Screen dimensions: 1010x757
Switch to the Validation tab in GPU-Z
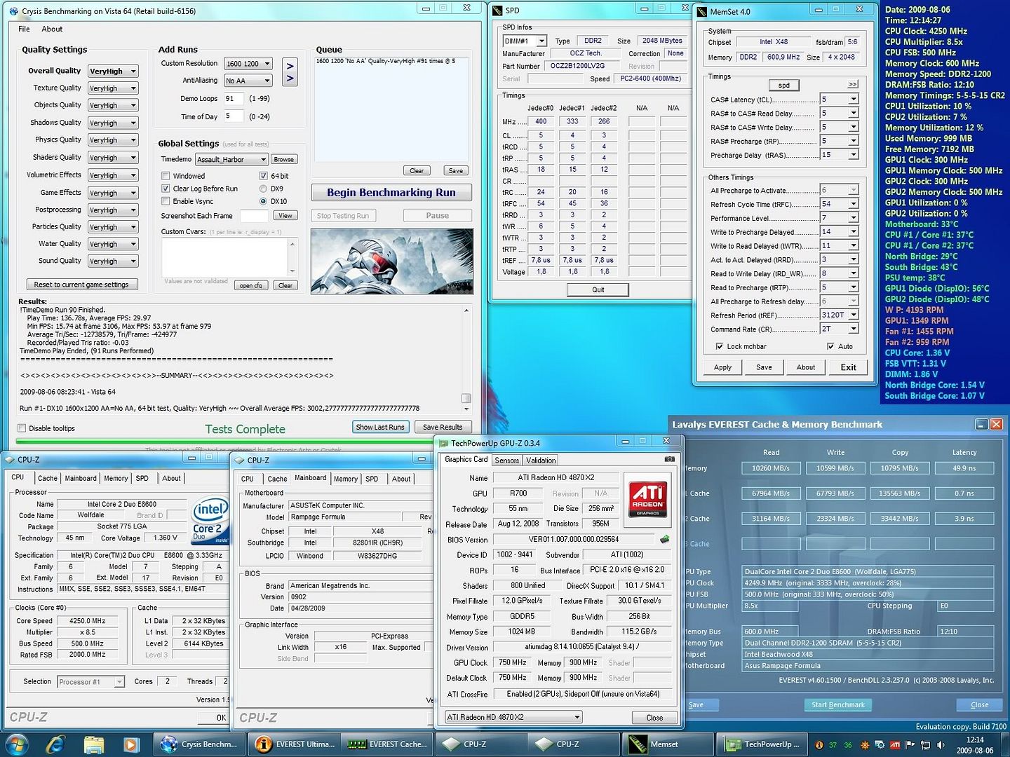(x=541, y=461)
